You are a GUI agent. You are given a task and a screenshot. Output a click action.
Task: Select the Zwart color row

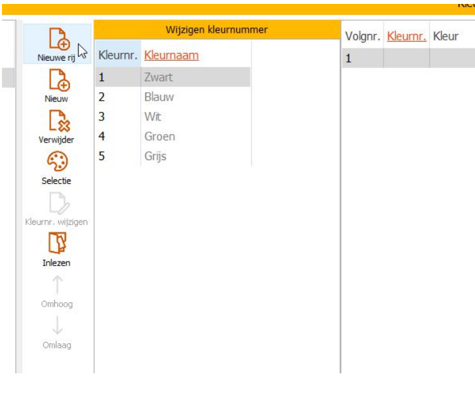158,77
